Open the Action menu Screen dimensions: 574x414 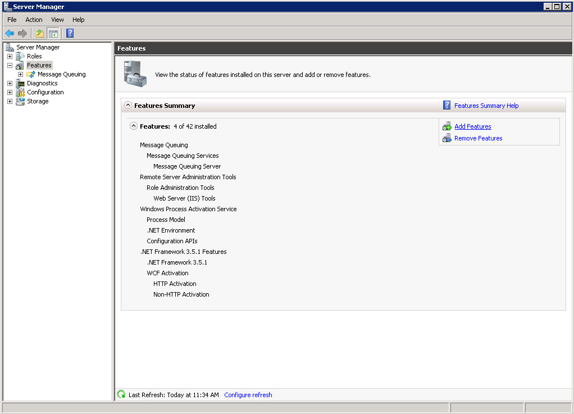point(34,20)
